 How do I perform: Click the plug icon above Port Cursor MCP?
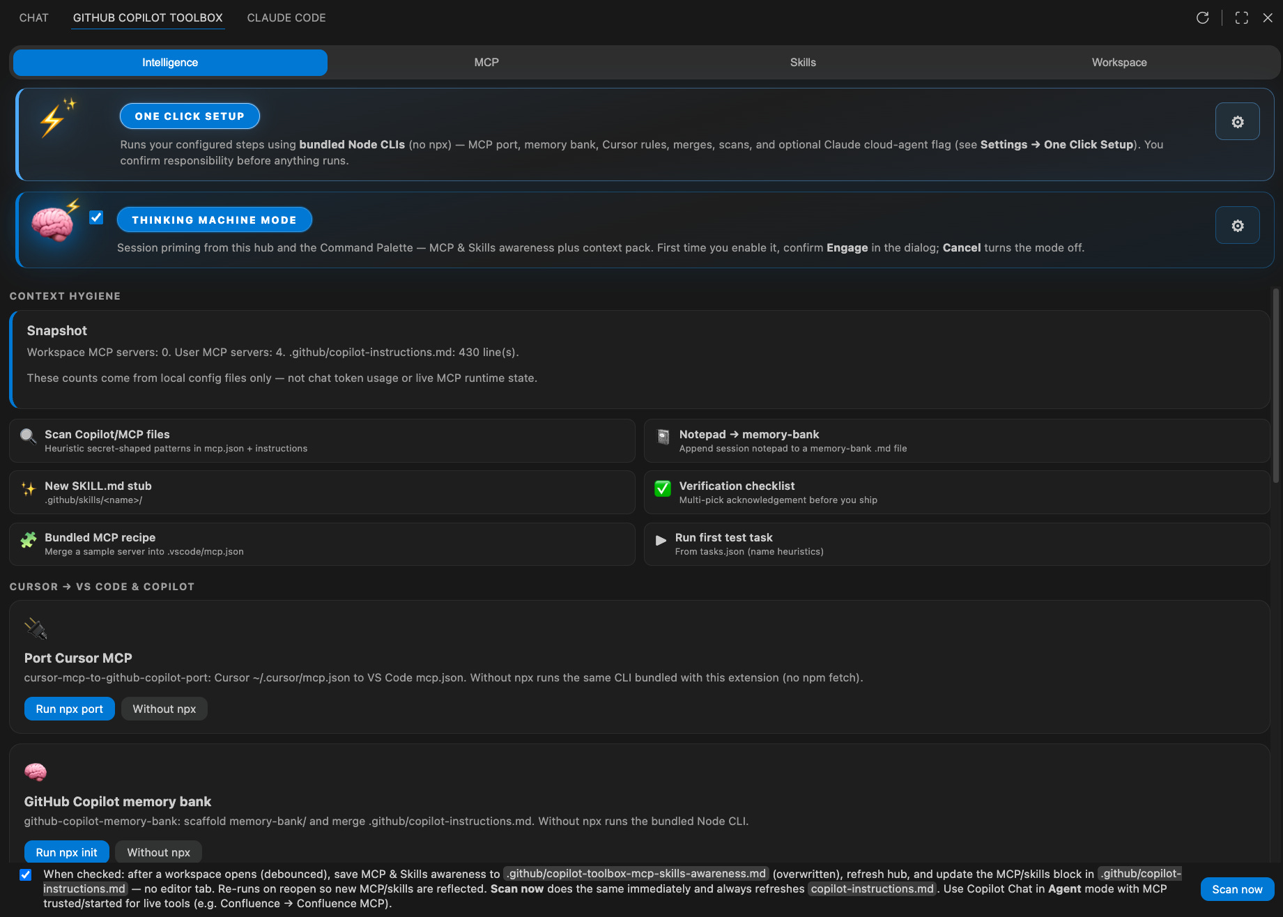(x=36, y=629)
